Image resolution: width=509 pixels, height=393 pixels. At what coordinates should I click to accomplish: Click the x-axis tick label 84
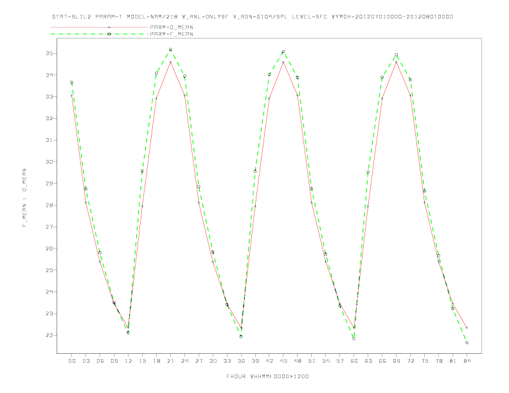[467, 361]
